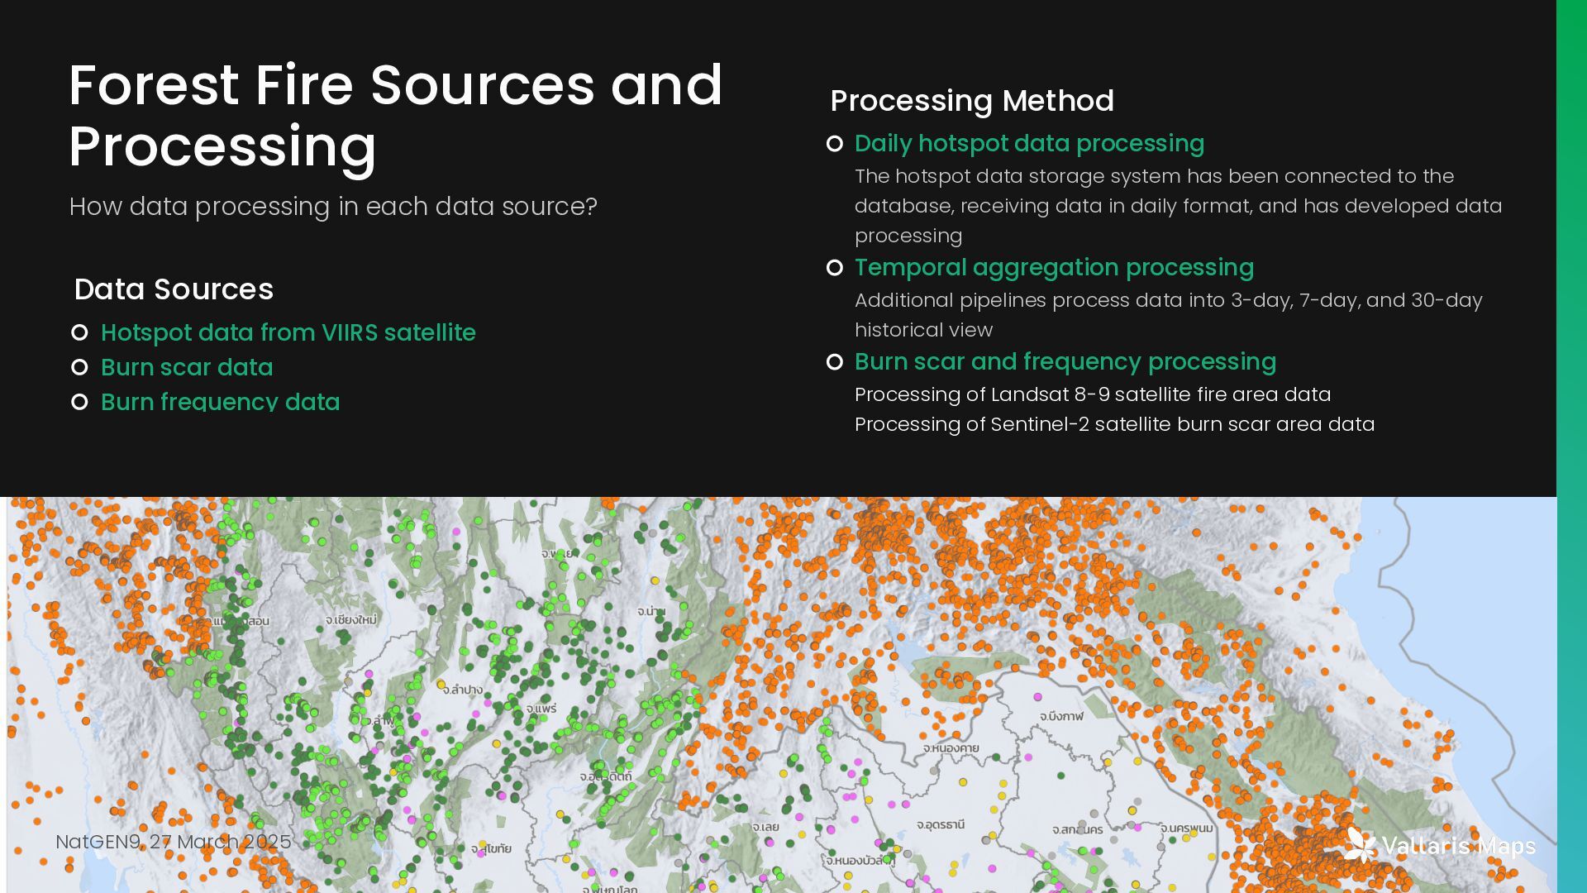Click the bullet beside Burn frequency data

pos(79,402)
